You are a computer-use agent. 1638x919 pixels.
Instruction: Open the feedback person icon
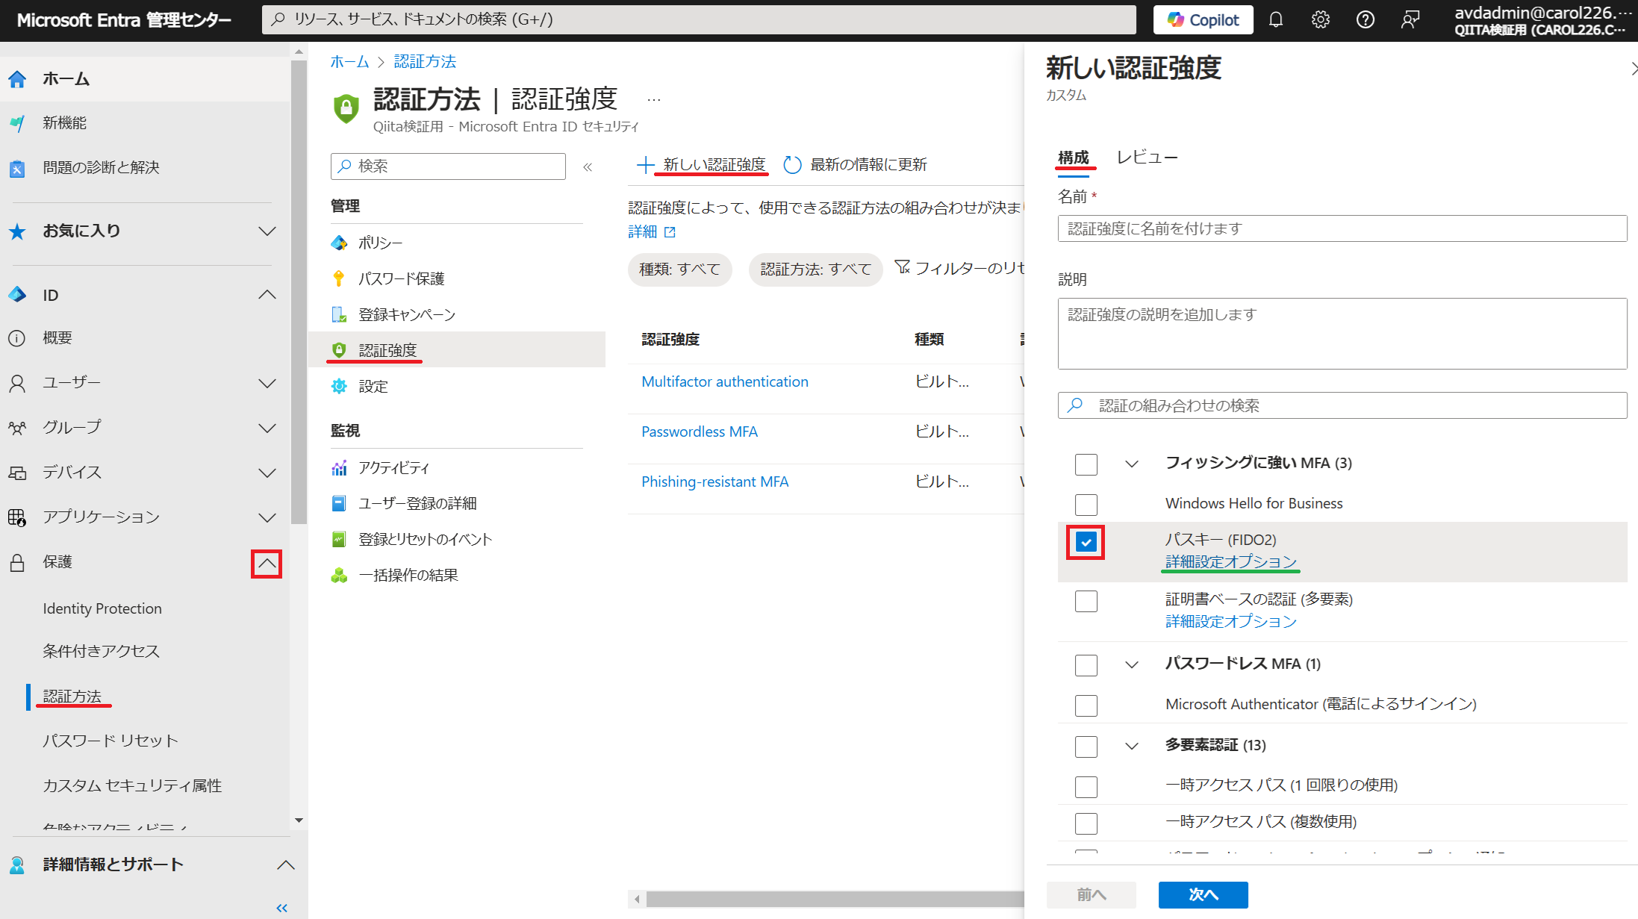point(1410,20)
